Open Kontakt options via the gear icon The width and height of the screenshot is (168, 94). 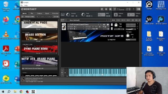[x=106, y=9]
